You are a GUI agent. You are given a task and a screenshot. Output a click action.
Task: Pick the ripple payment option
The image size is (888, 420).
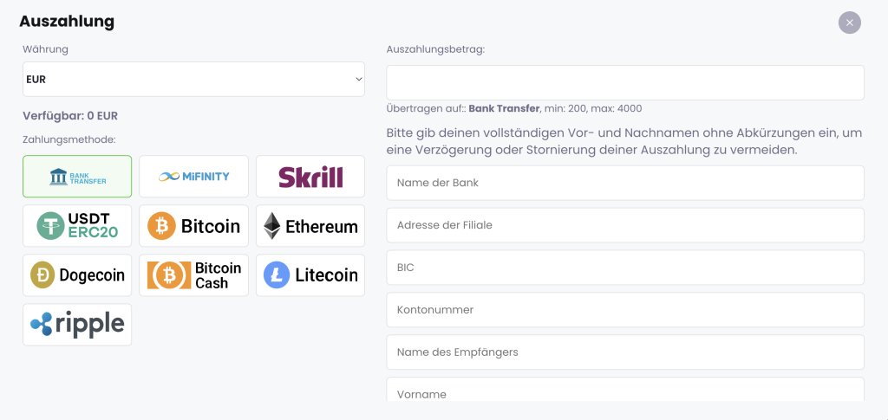pos(77,325)
